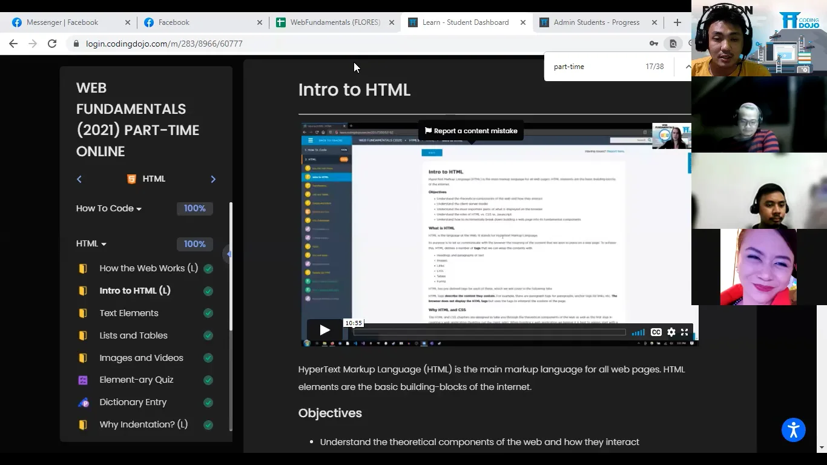Jump to the previous find match

tap(688, 67)
